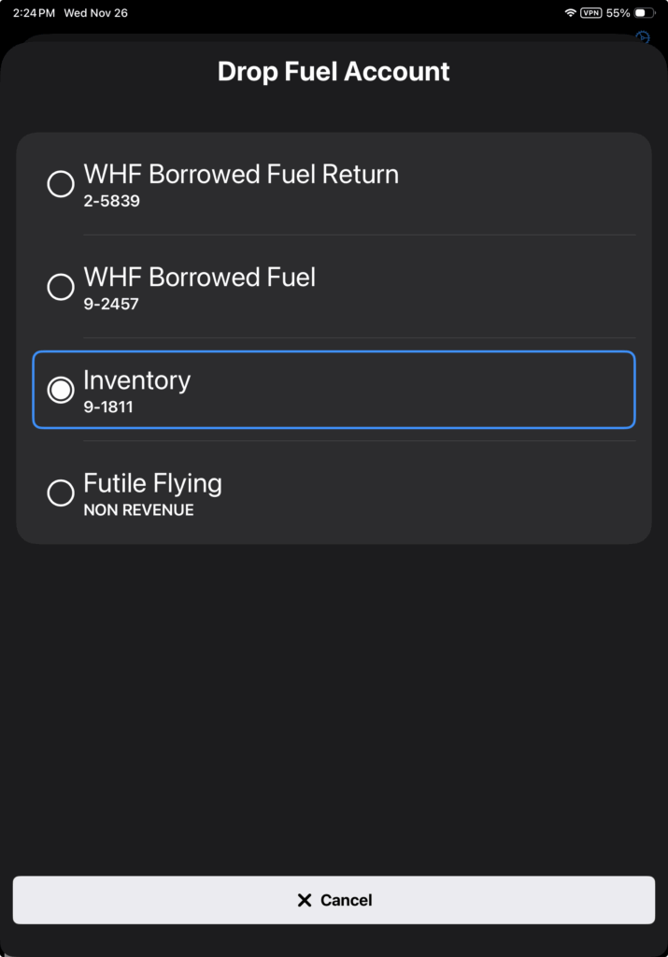Tap the selected Inventory radio button
The height and width of the screenshot is (957, 668).
(x=61, y=390)
